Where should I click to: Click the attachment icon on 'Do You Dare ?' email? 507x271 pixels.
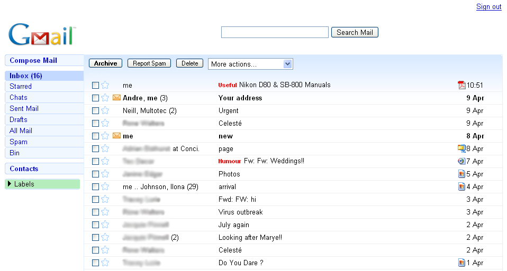pyautogui.click(x=461, y=263)
